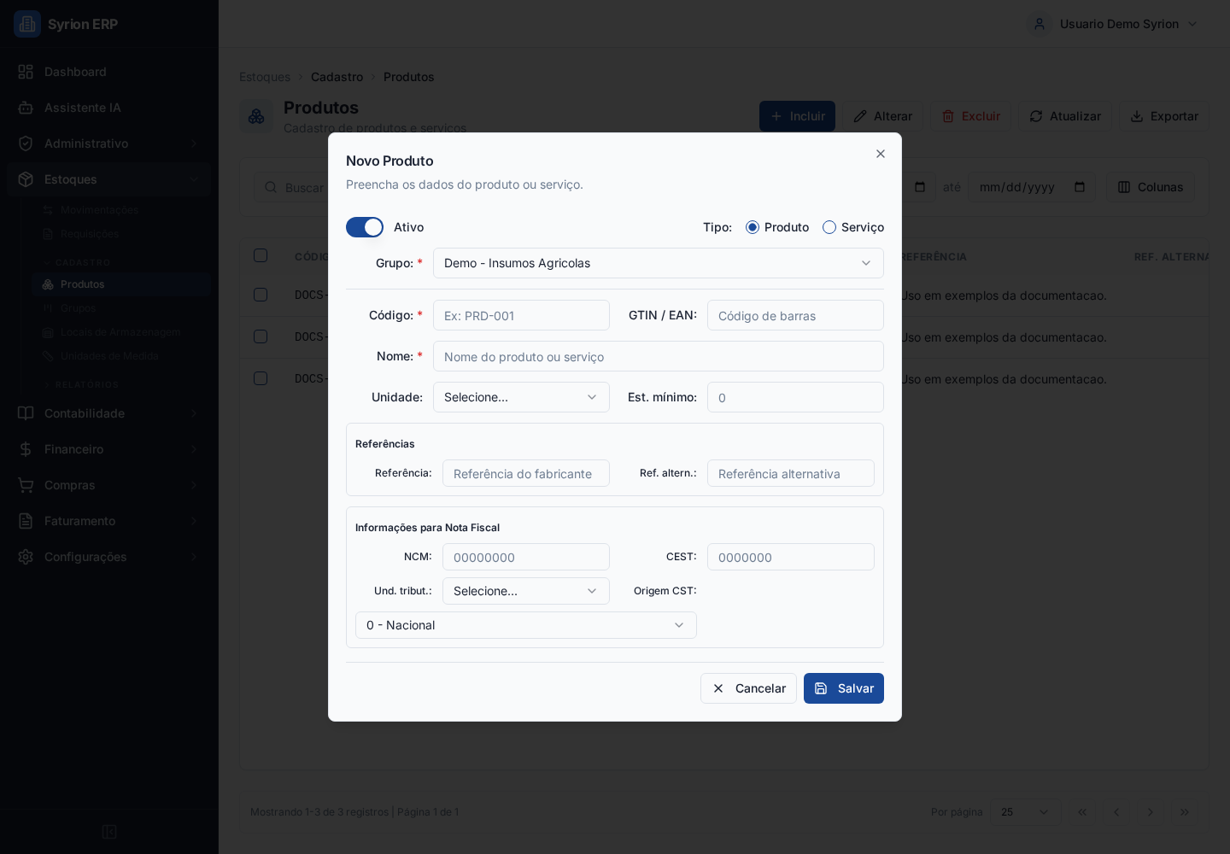The width and height of the screenshot is (1230, 854).
Task: Click the Incluir button
Action: 798,116
